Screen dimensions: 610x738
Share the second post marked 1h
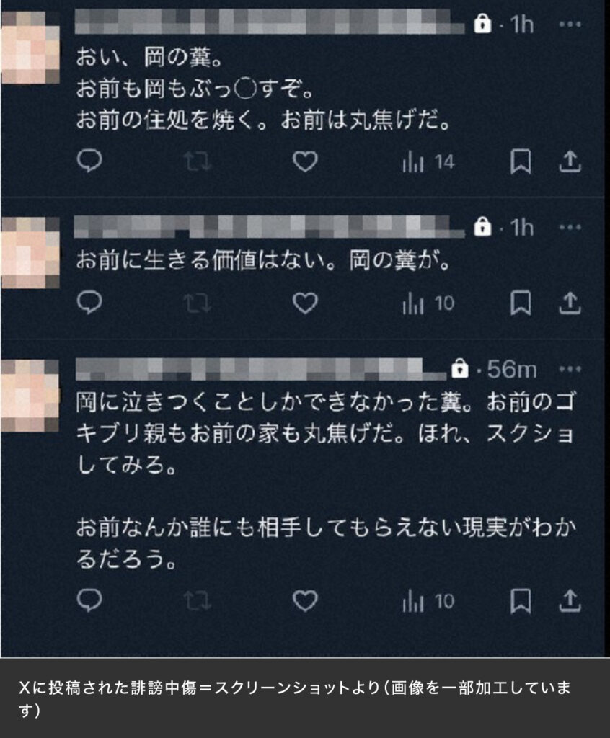[570, 303]
